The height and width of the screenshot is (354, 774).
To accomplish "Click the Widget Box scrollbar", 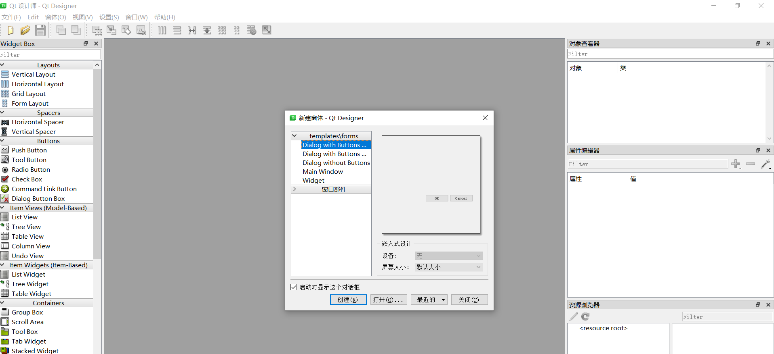I will (x=97, y=164).
